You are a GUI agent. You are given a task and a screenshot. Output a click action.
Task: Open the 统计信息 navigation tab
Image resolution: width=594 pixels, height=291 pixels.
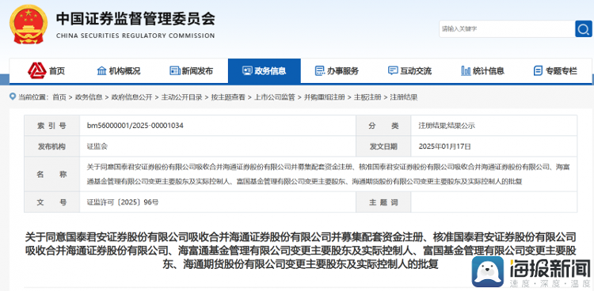click(489, 70)
